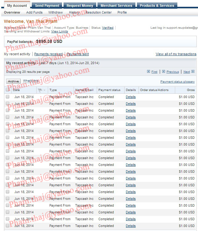This screenshot has width=198, height=231.
Task: Click the flag icon column header
Action: pos(40,90)
